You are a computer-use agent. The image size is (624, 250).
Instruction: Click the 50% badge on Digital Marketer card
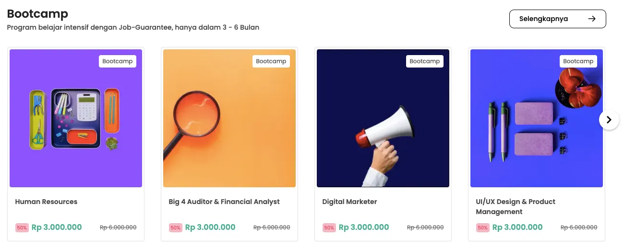coord(329,228)
